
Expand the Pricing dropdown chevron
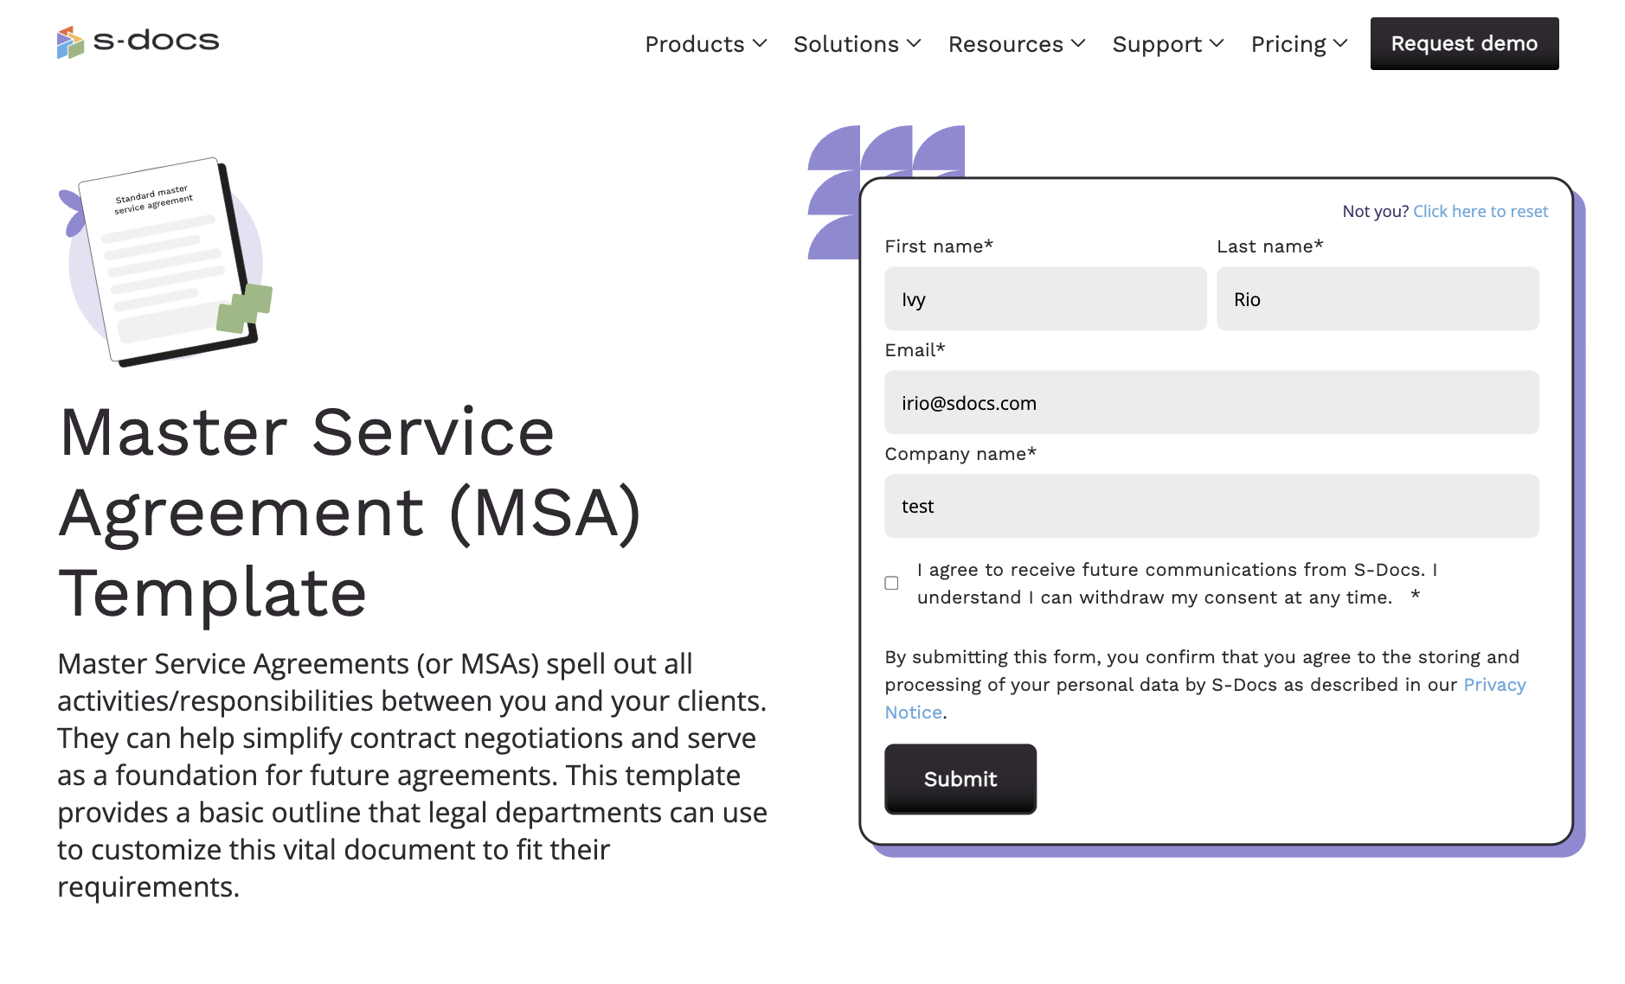[1340, 43]
